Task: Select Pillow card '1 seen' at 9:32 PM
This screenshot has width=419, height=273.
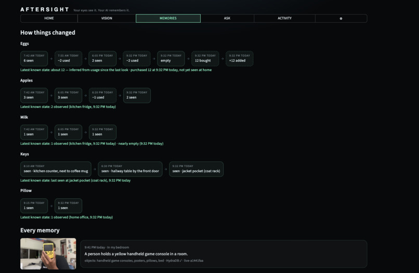Action: pyautogui.click(x=68, y=206)
